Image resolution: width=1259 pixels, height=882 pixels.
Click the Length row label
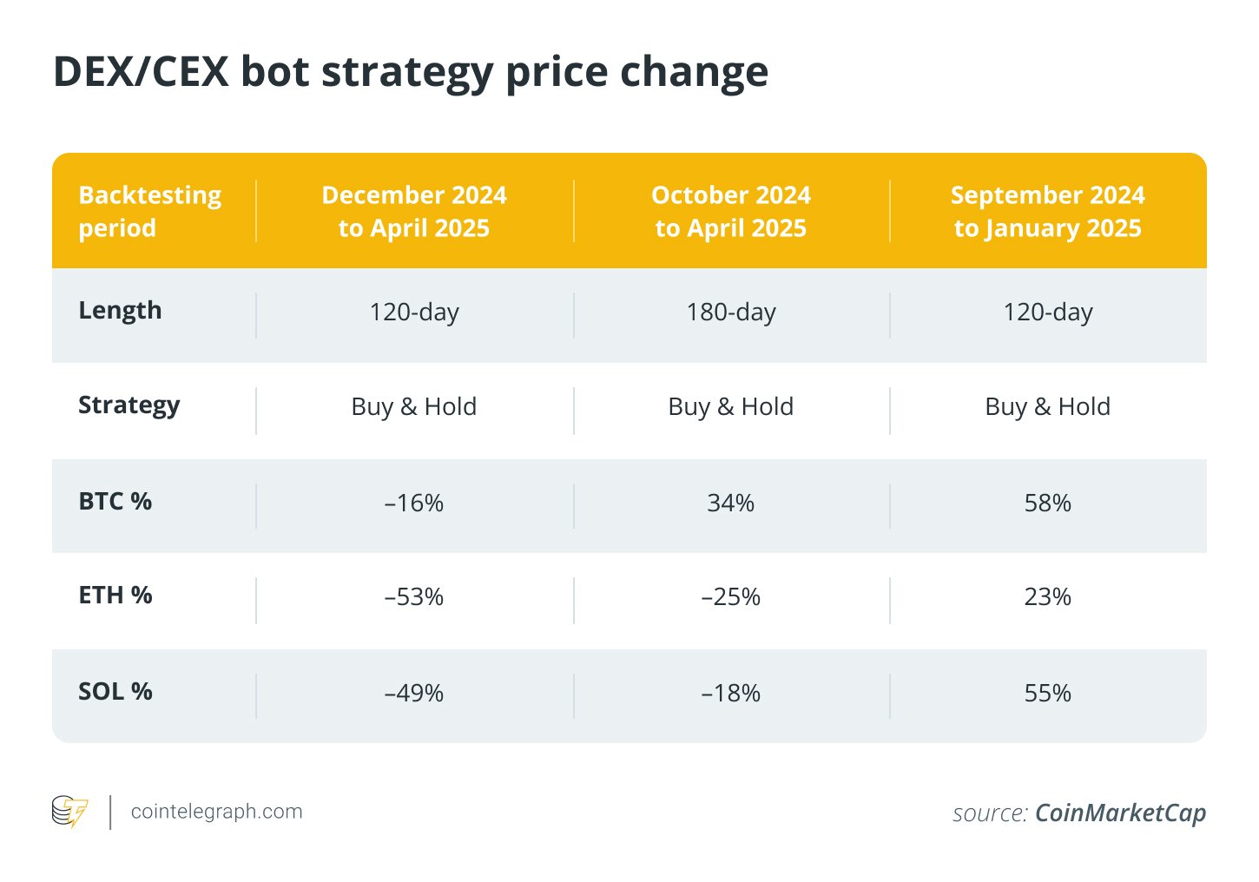[120, 311]
